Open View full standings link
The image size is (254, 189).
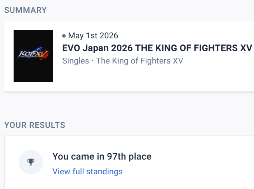[87, 172]
